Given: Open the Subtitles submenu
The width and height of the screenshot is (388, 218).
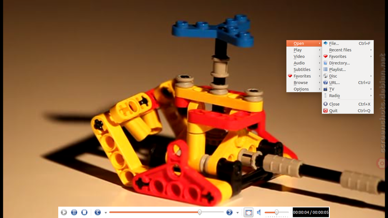Looking at the screenshot, I should [304, 69].
